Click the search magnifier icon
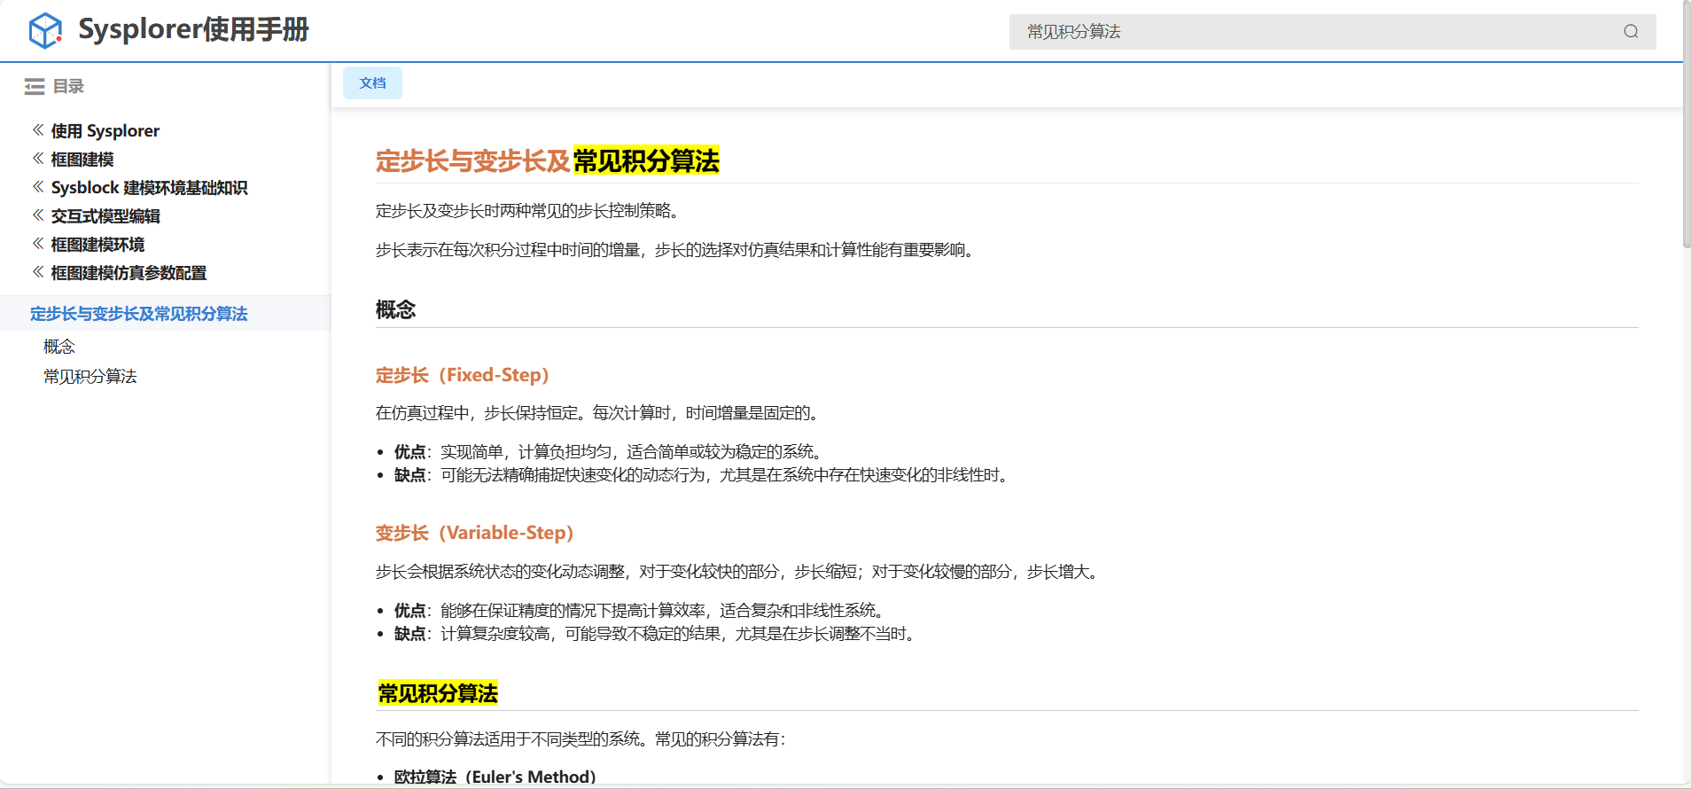 pyautogui.click(x=1631, y=32)
